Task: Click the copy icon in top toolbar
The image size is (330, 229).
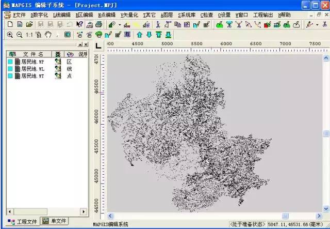Action: (177, 25)
